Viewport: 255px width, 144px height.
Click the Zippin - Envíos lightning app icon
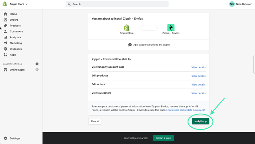[x=171, y=28]
